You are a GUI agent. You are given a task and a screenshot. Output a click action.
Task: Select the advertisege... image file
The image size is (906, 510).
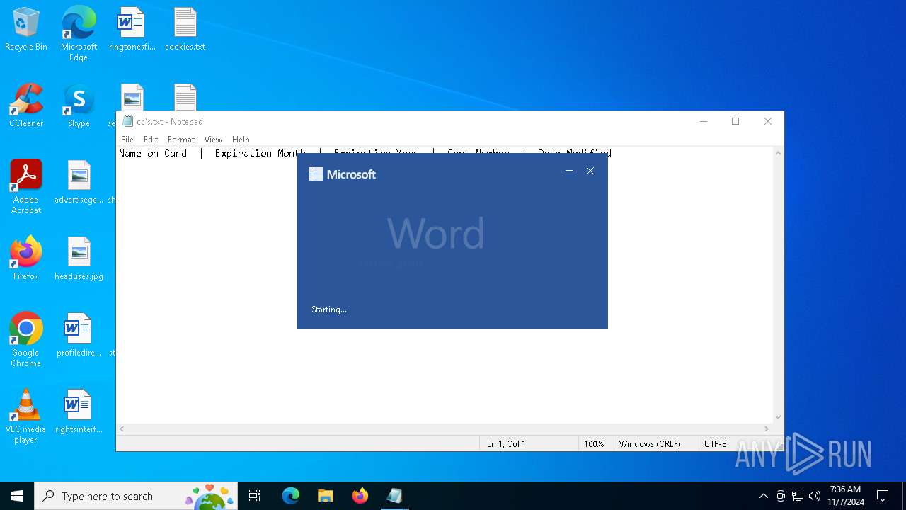[79, 183]
